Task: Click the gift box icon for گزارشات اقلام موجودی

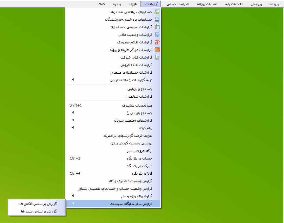Action: [157, 42]
